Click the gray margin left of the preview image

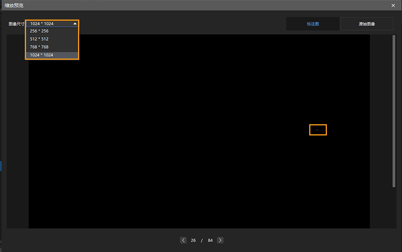17,131
